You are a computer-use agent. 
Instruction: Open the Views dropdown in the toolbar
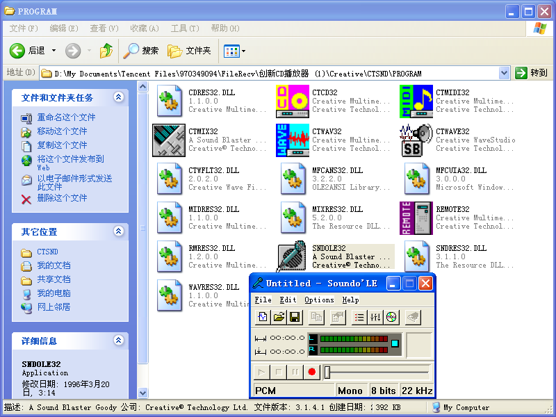pyautogui.click(x=235, y=51)
